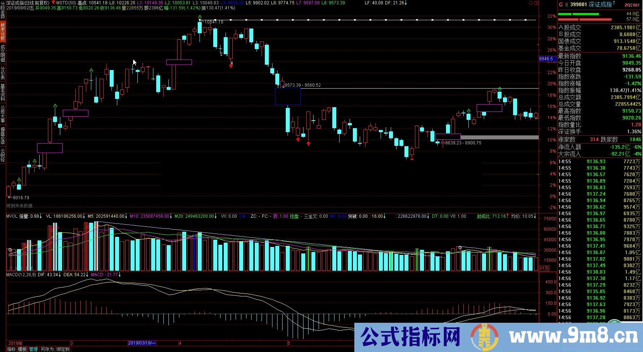Expand the arrow after DF: 21.26
Viewport: 643px width, 352px height.
[x=406, y=3]
